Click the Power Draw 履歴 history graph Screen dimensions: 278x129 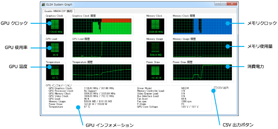pyautogui.click(x=202, y=73)
